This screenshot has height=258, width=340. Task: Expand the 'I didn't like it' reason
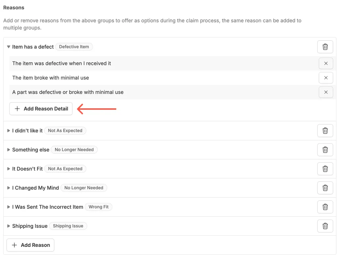(x=8, y=131)
